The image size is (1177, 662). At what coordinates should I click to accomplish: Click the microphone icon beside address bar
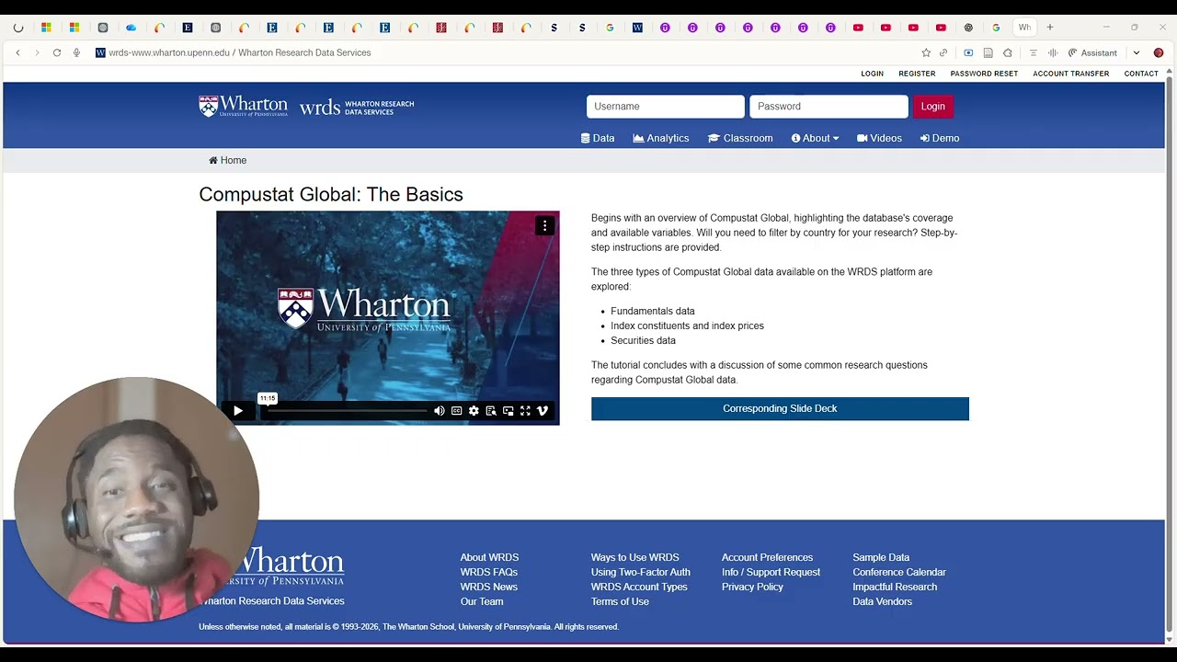76,53
